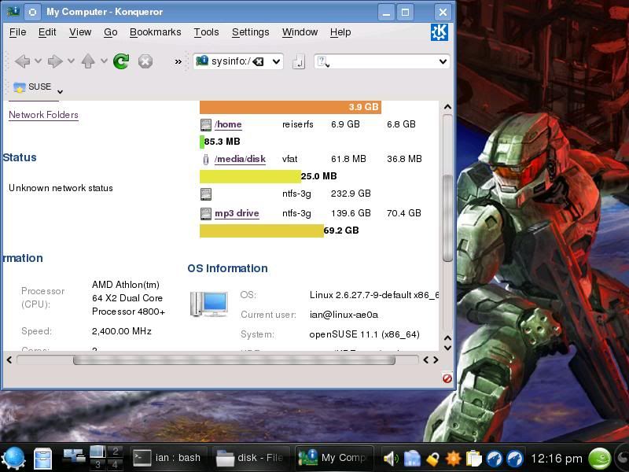Viewport: 629px width, 472px height.
Task: Click the KDE gear logo icon
Action: click(440, 32)
